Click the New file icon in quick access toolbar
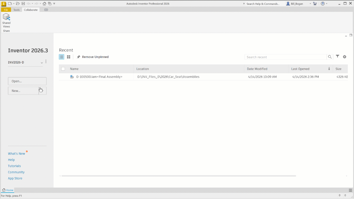The image size is (354, 199). 10,4
